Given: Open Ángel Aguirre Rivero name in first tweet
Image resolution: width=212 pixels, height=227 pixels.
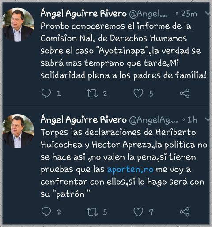Looking at the screenshot, I should point(83,14).
